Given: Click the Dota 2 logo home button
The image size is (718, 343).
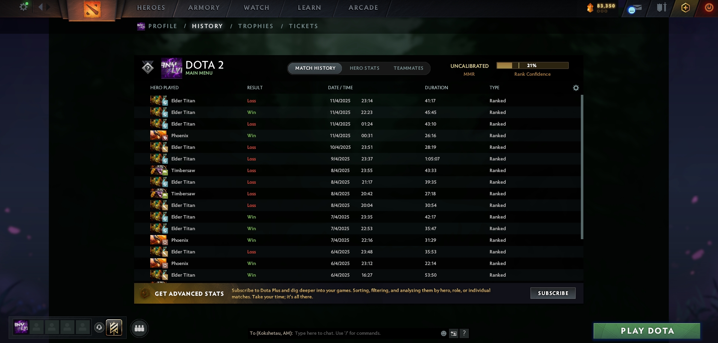Looking at the screenshot, I should tap(92, 10).
